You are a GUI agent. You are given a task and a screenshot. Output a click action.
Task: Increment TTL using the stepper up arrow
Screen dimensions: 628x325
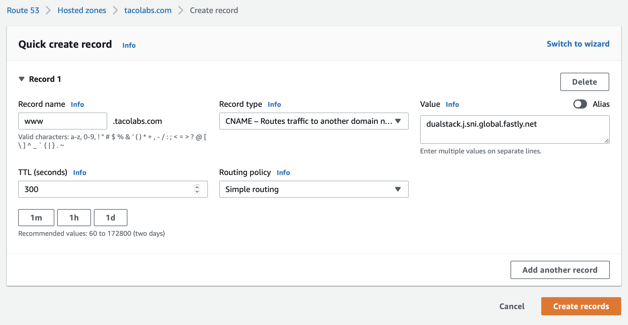(x=197, y=187)
